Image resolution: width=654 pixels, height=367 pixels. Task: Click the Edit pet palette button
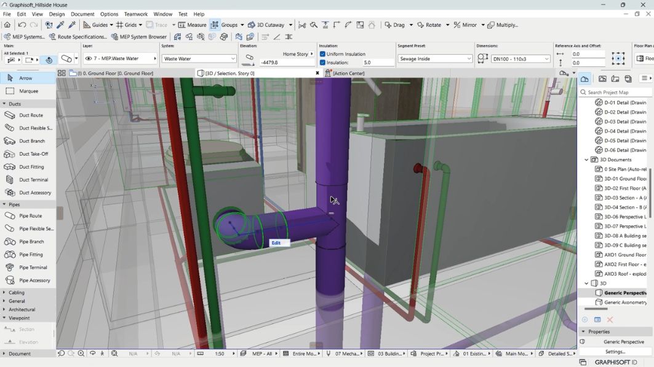(x=276, y=242)
